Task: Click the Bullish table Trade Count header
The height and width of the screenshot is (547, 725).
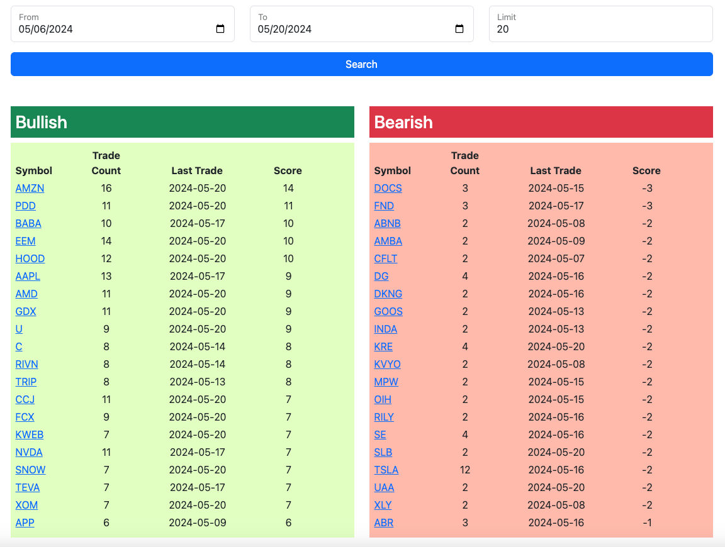Action: pyautogui.click(x=106, y=163)
